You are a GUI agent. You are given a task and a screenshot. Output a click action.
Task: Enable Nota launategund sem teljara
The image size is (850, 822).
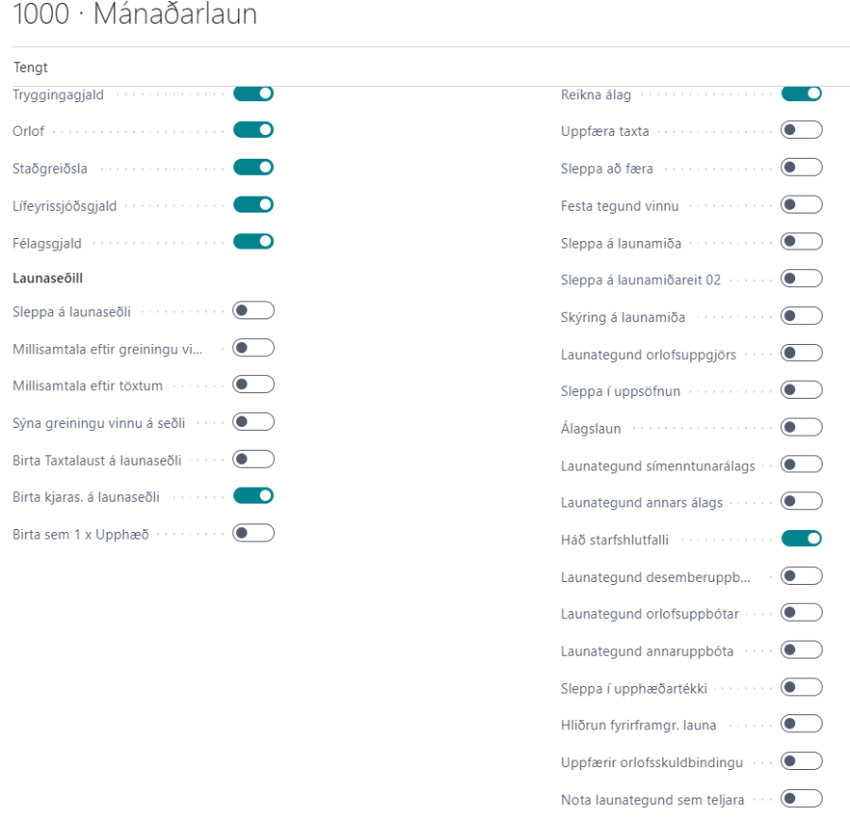point(801,799)
